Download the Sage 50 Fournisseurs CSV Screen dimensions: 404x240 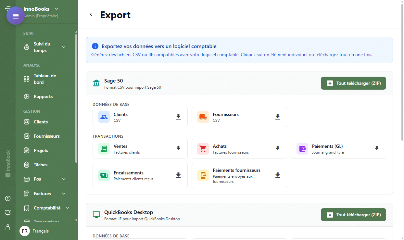pos(278,117)
